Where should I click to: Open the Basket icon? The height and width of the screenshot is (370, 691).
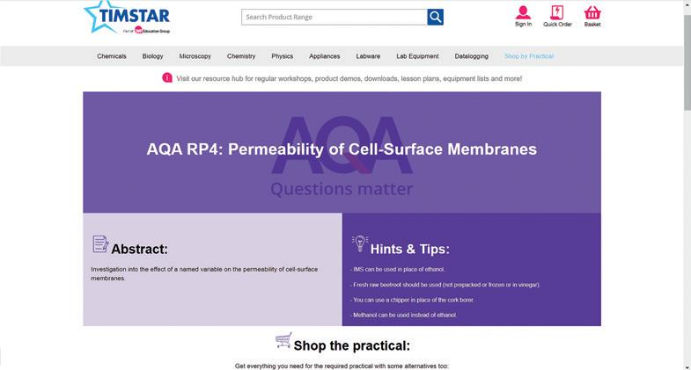pos(592,12)
